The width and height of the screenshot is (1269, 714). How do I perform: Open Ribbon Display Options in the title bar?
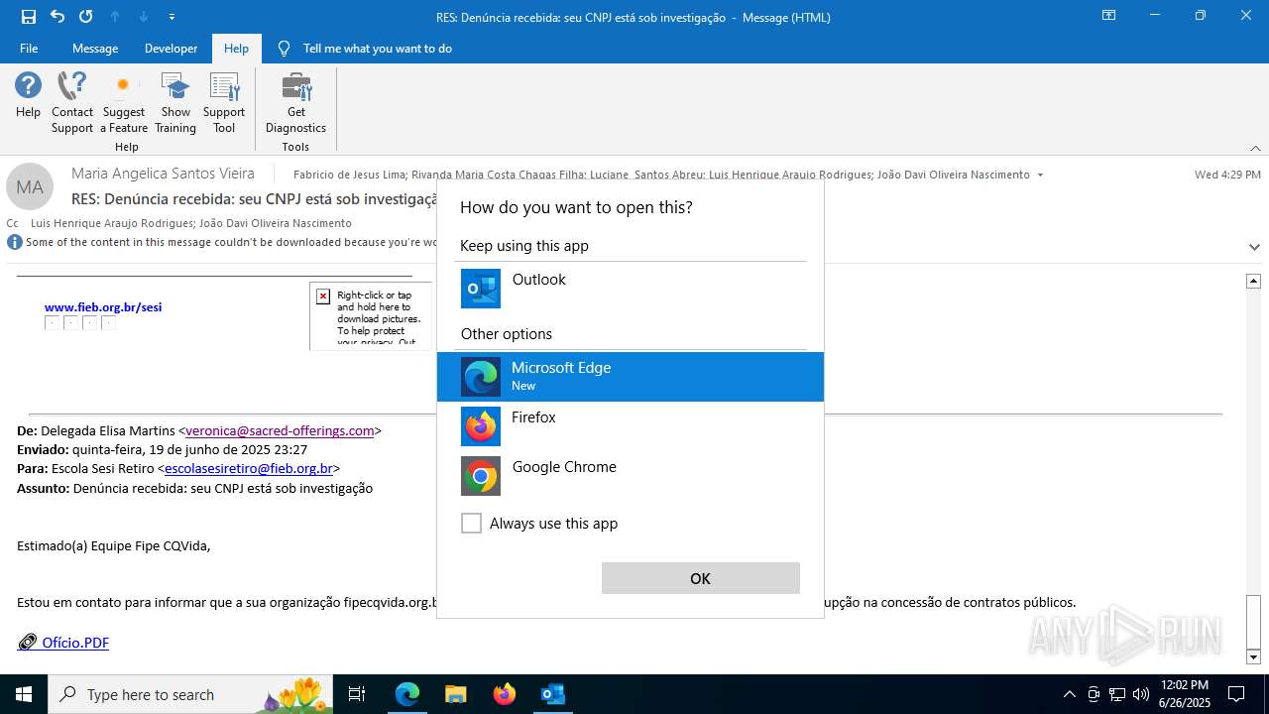click(1108, 16)
